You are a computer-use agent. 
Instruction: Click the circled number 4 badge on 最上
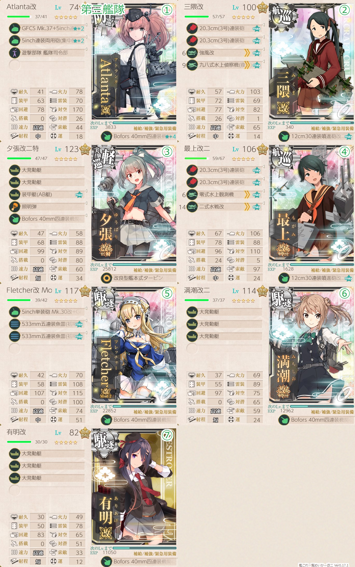(344, 152)
